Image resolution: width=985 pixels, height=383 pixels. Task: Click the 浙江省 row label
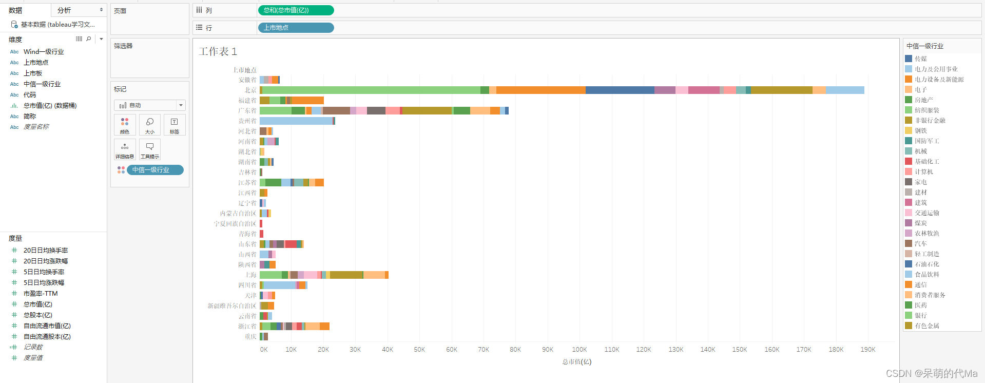(247, 327)
